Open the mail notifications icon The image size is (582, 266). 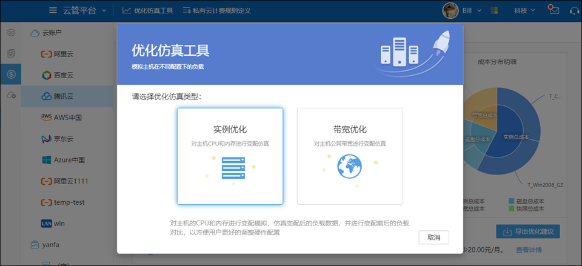pyautogui.click(x=553, y=10)
